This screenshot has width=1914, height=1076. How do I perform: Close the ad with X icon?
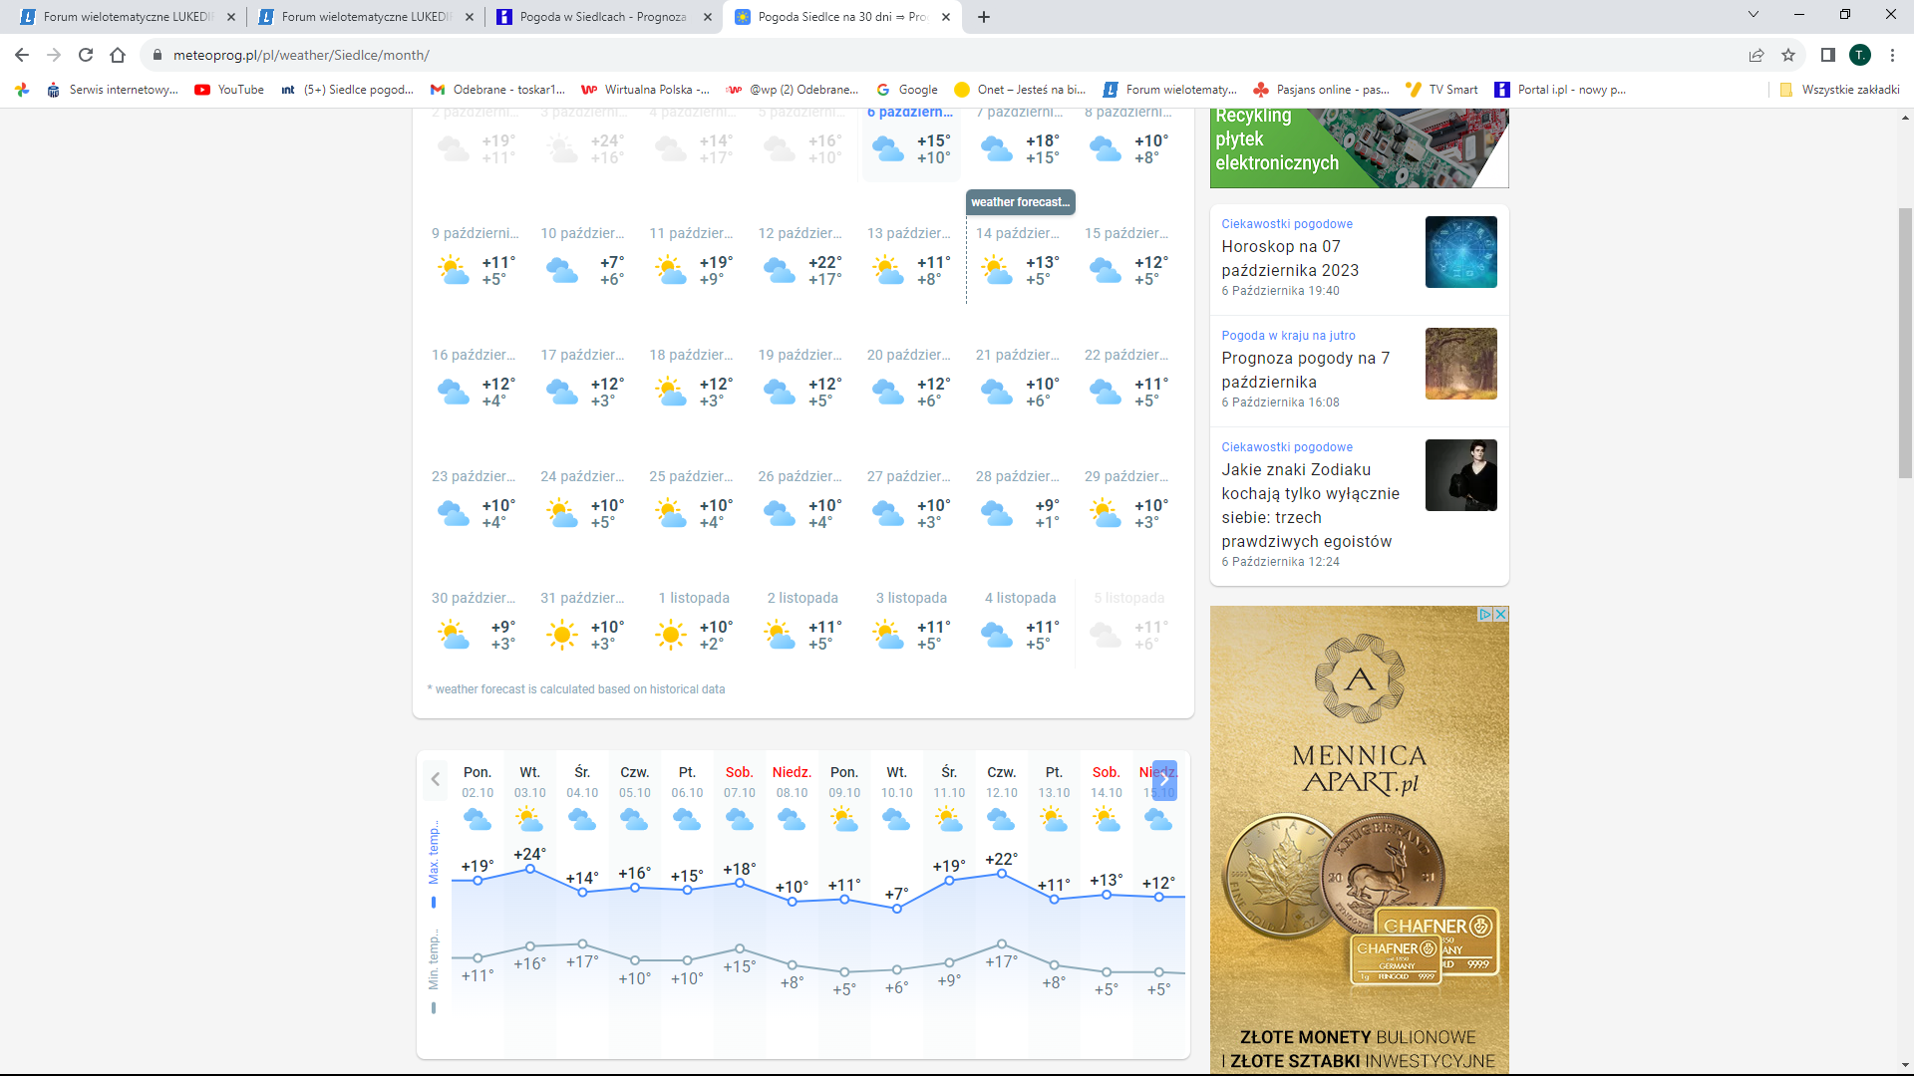[x=1501, y=614]
